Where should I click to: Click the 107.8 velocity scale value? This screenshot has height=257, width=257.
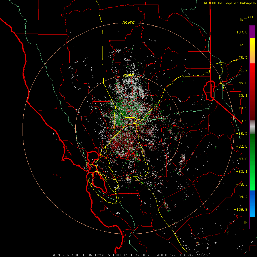coord(242,32)
